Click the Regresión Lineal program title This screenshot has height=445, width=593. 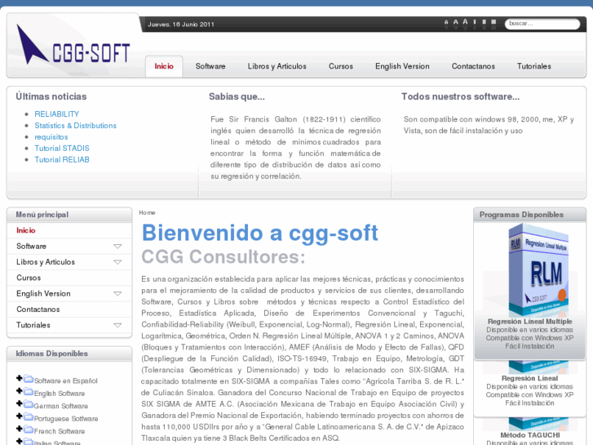529,378
